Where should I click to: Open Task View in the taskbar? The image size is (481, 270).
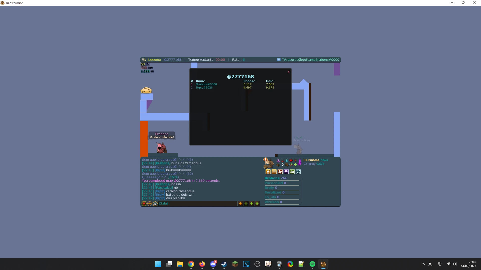coord(169,264)
